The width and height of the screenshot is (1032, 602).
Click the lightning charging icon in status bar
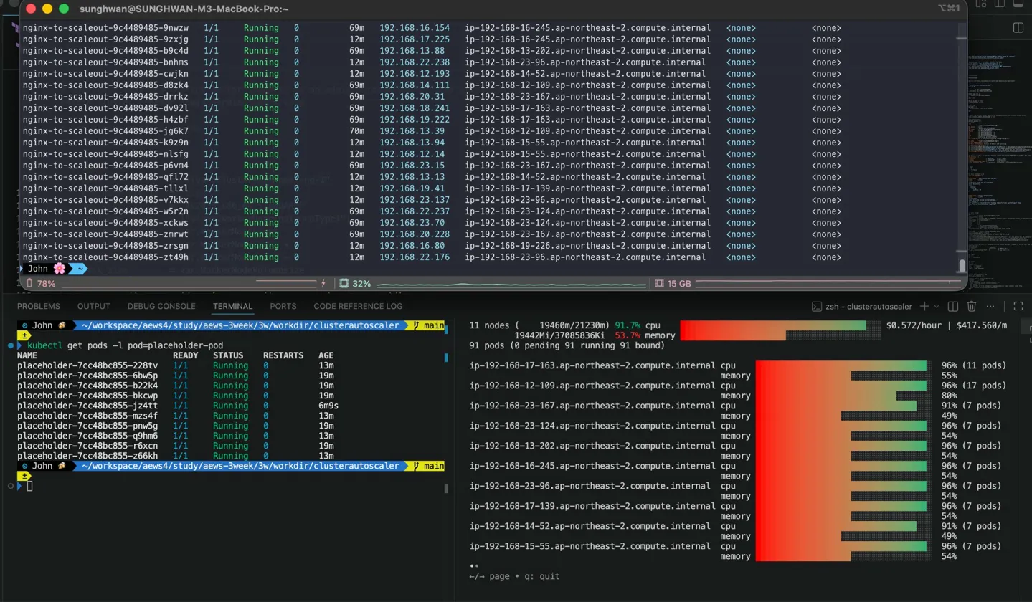tap(323, 284)
